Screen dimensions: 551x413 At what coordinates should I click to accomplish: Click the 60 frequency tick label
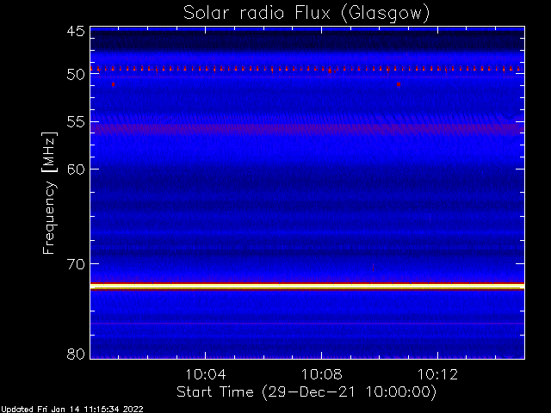[76, 170]
